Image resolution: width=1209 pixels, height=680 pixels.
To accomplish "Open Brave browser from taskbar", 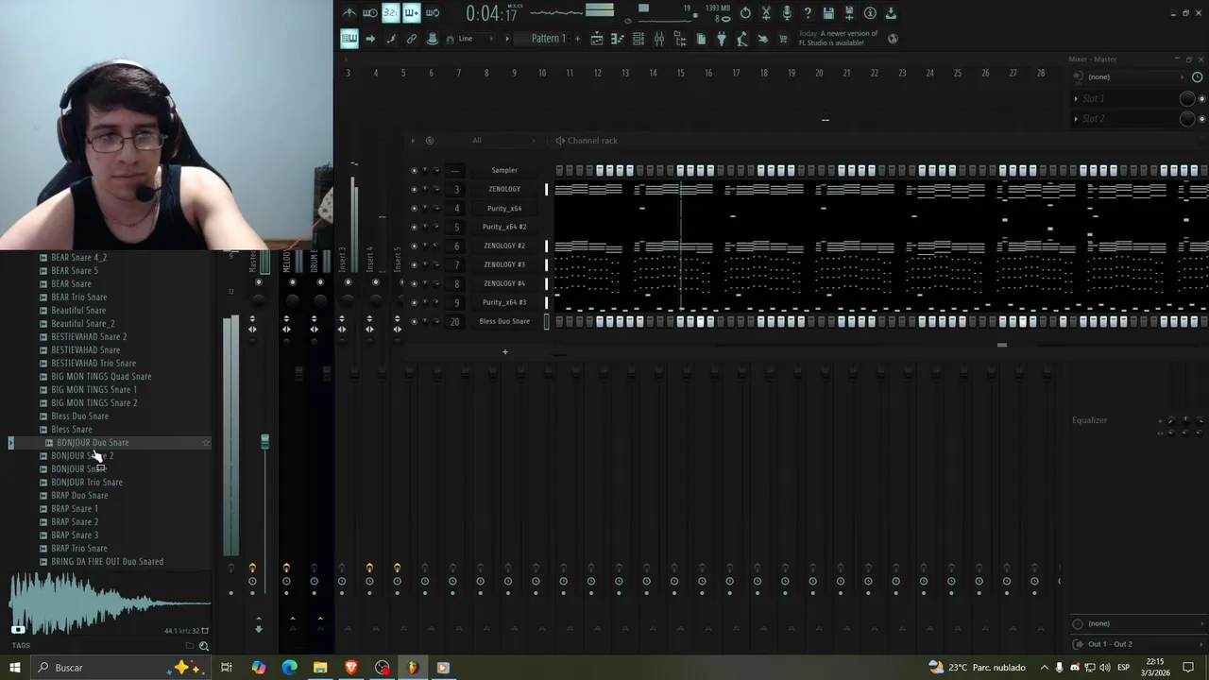I will coord(351,668).
